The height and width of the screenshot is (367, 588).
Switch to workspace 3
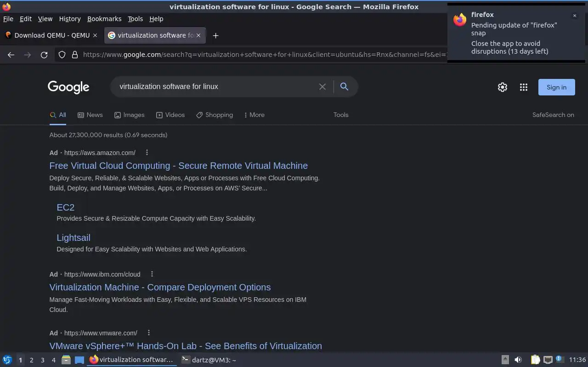pyautogui.click(x=42, y=360)
